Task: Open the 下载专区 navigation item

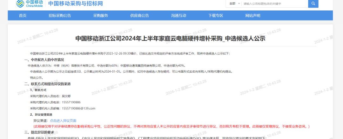Action: (216, 15)
